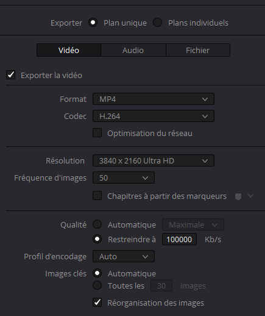The image size is (265, 316).
Task: Open the Fréquence d'images dropdown
Action: (124, 178)
